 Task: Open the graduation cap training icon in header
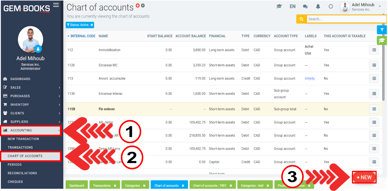(x=279, y=6)
